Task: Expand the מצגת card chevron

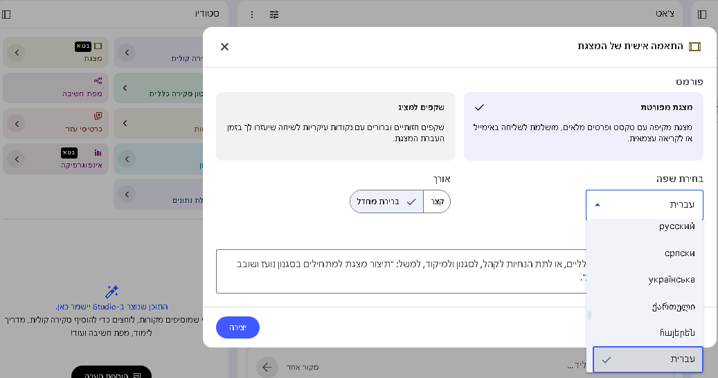Action: [x=17, y=53]
